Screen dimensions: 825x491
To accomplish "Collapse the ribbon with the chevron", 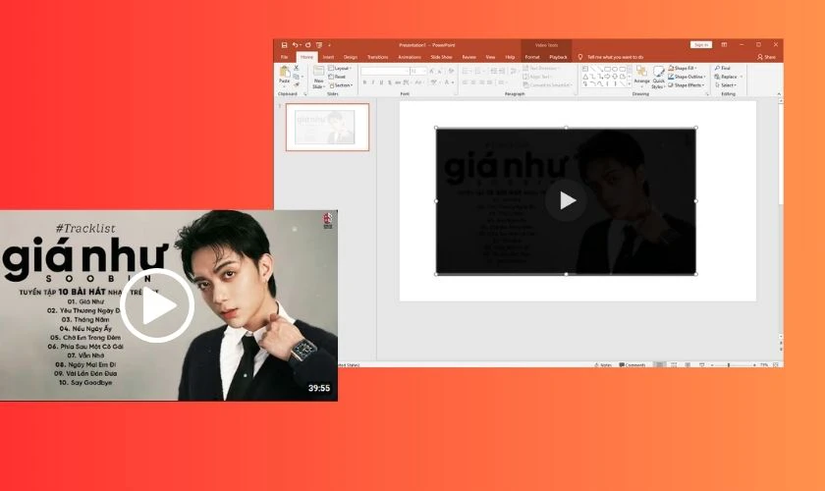I will (779, 94).
